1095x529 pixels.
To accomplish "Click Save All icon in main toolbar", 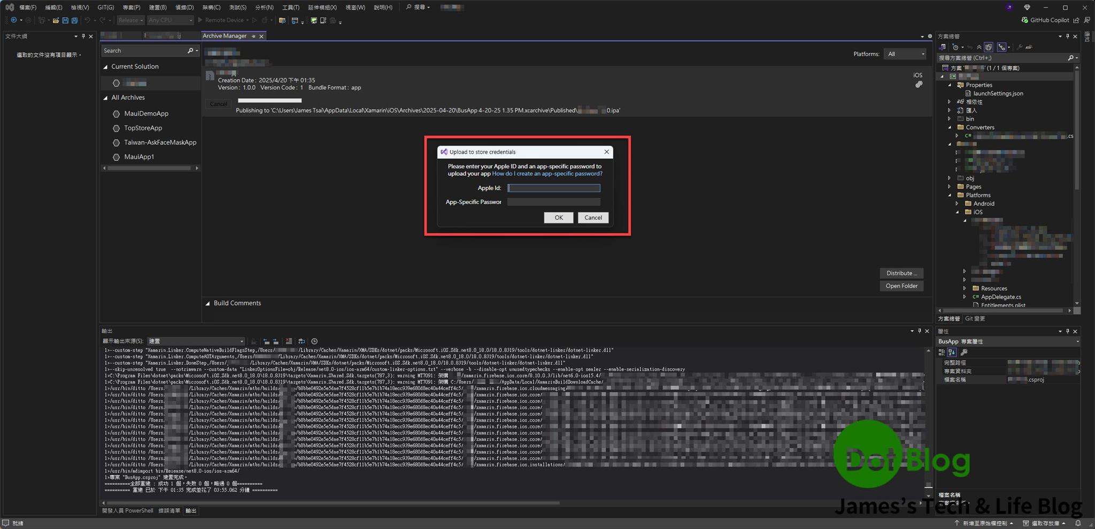I will click(74, 20).
